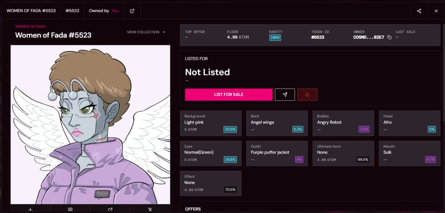Open the Outfit Purple puffer jacket trait
445x213 pixels.
pos(277,153)
